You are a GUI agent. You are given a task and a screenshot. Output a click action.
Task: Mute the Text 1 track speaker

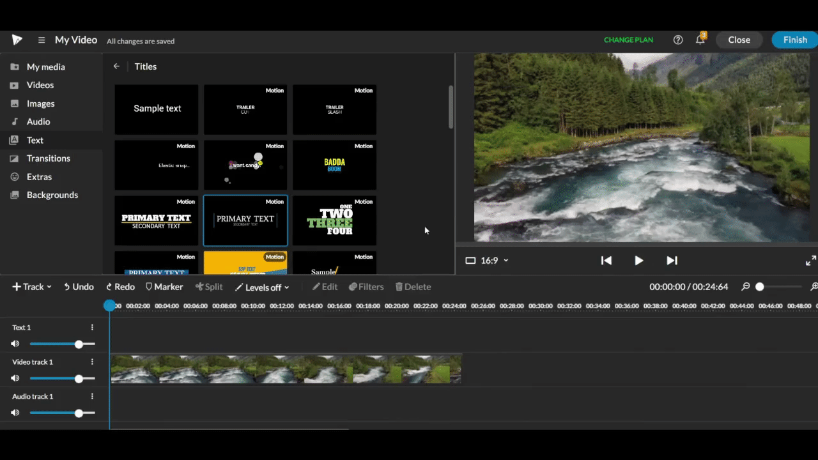(x=15, y=344)
